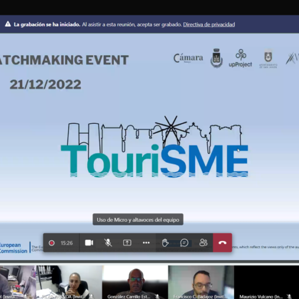Show the meeting chat conversation
Image resolution: width=299 pixels, height=299 pixels.
click(184, 243)
